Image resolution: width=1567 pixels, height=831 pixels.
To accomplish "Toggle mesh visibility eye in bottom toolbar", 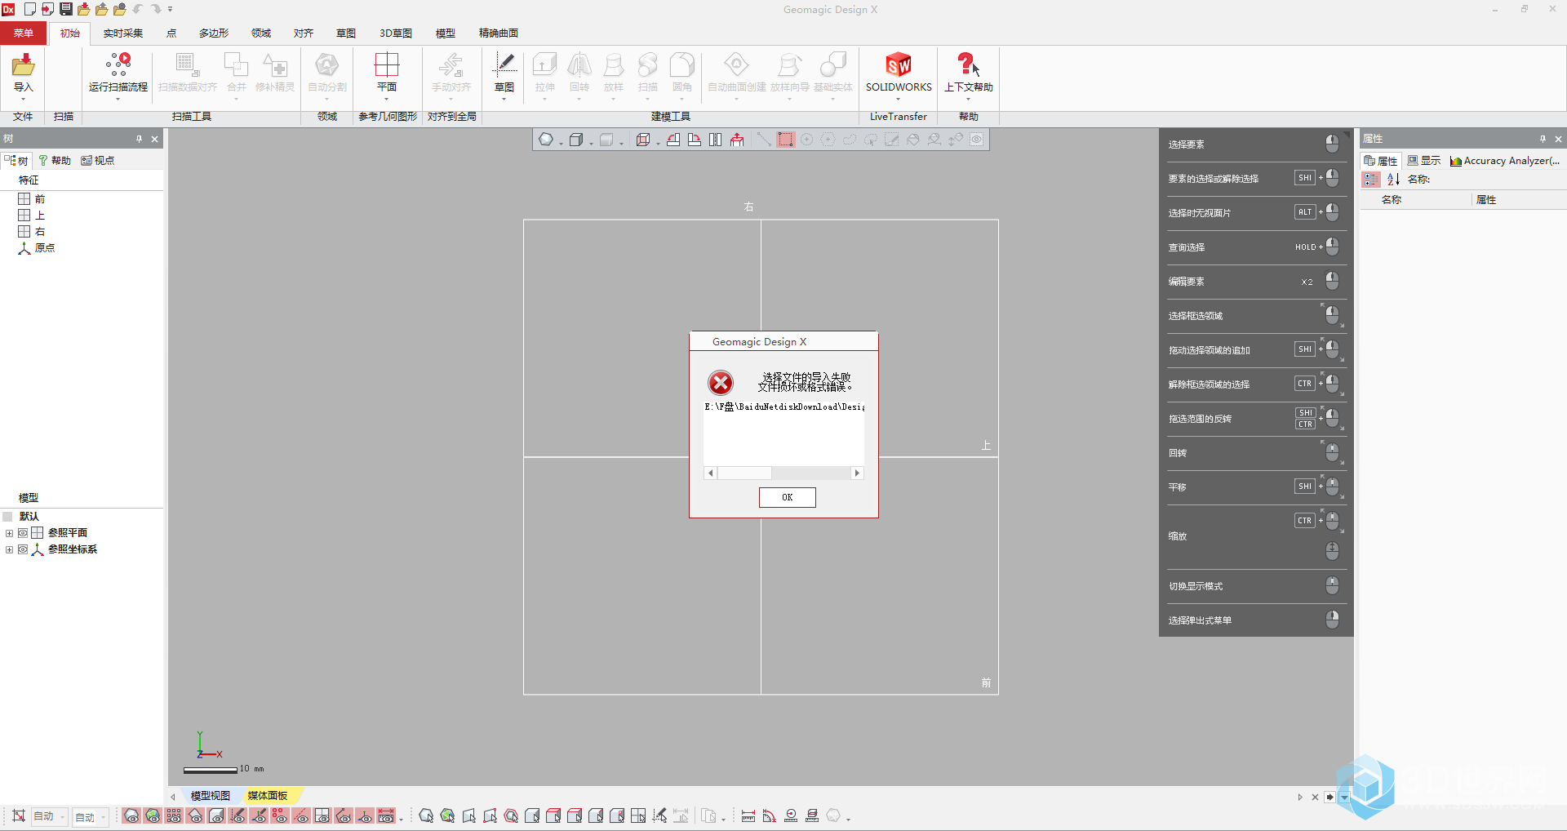I will pos(131,815).
